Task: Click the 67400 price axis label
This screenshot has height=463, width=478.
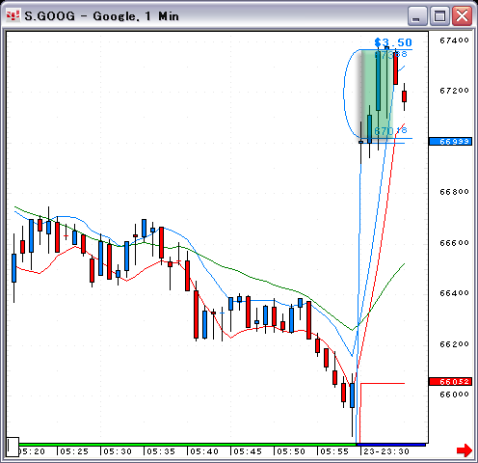Action: pyautogui.click(x=454, y=41)
